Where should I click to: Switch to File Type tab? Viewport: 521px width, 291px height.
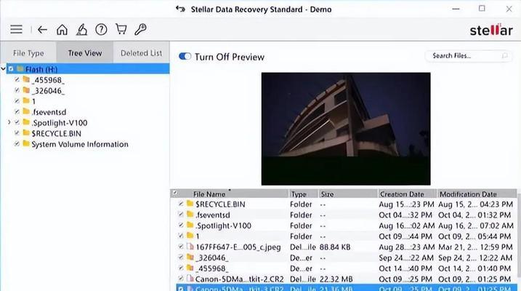(x=28, y=53)
